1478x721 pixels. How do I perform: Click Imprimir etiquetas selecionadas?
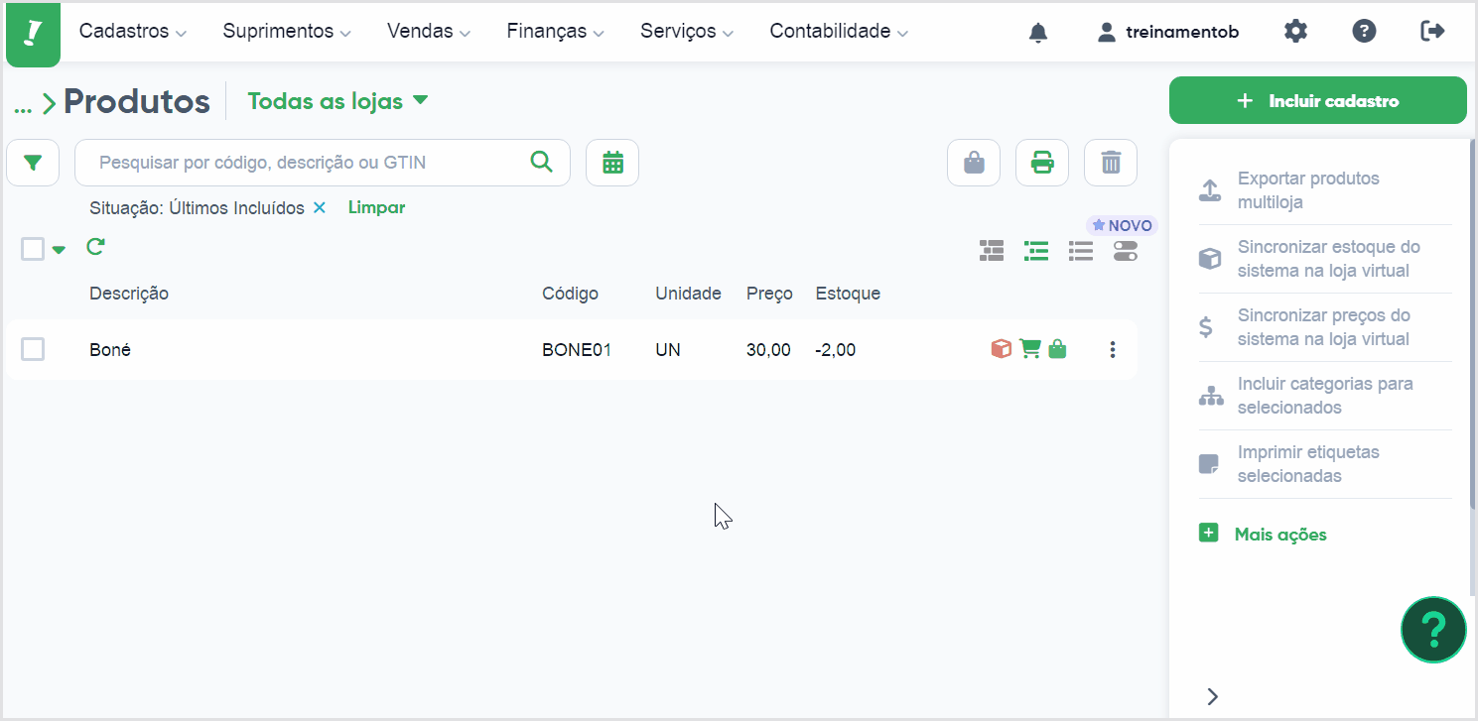coord(1308,464)
